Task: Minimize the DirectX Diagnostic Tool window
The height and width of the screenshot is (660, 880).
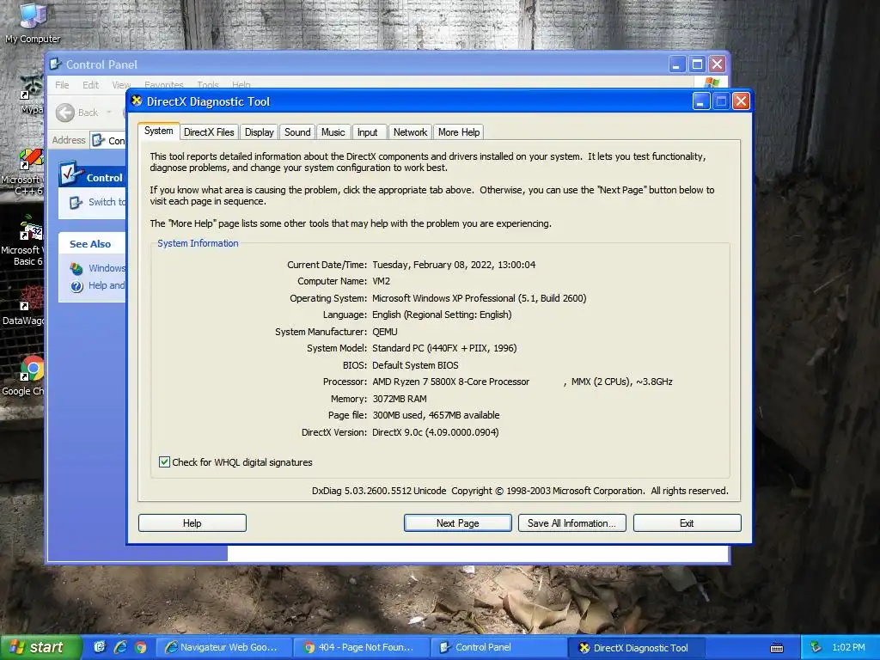Action: 701,101
